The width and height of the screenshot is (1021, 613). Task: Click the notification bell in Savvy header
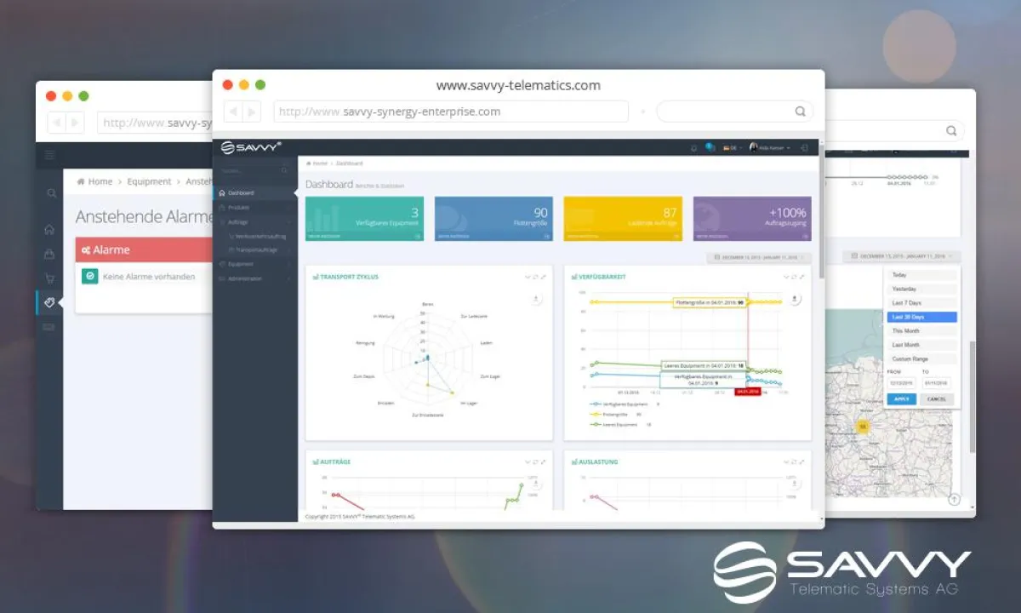coord(693,148)
